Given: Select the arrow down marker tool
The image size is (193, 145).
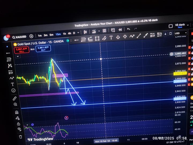Looking at the screenshot, I should click(x=125, y=37).
